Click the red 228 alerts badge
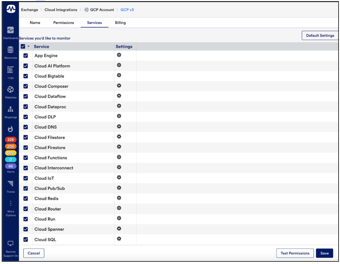This screenshot has width=340, height=264. click(x=10, y=139)
